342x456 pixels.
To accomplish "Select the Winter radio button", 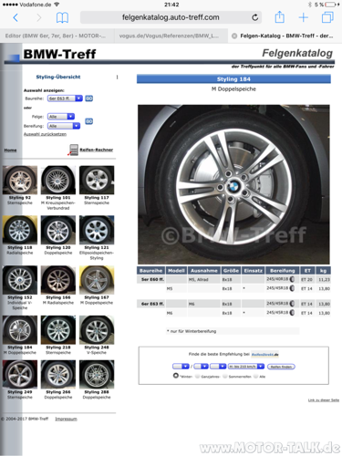I will (x=176, y=376).
